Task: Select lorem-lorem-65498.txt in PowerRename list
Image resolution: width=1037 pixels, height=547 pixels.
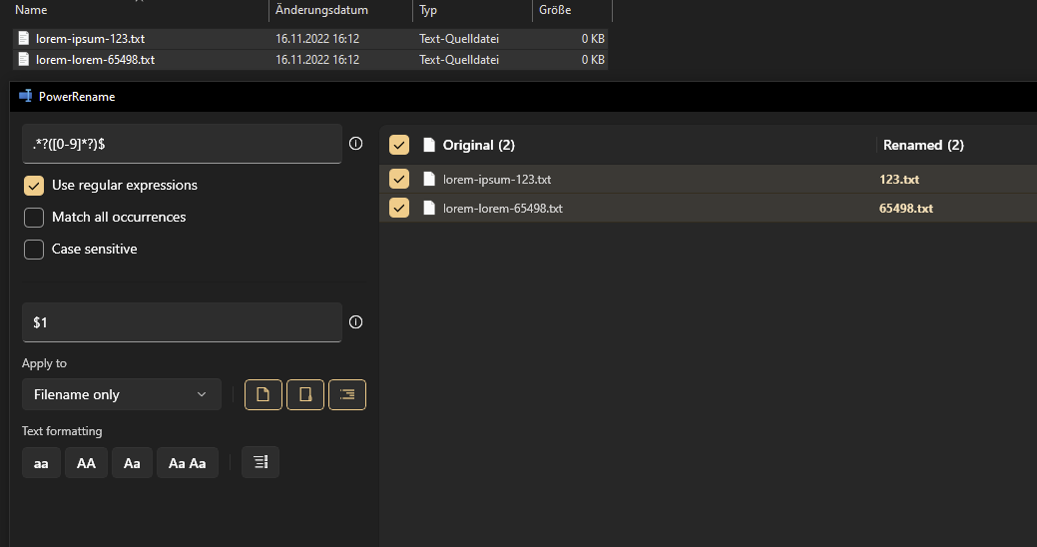Action: coord(503,209)
